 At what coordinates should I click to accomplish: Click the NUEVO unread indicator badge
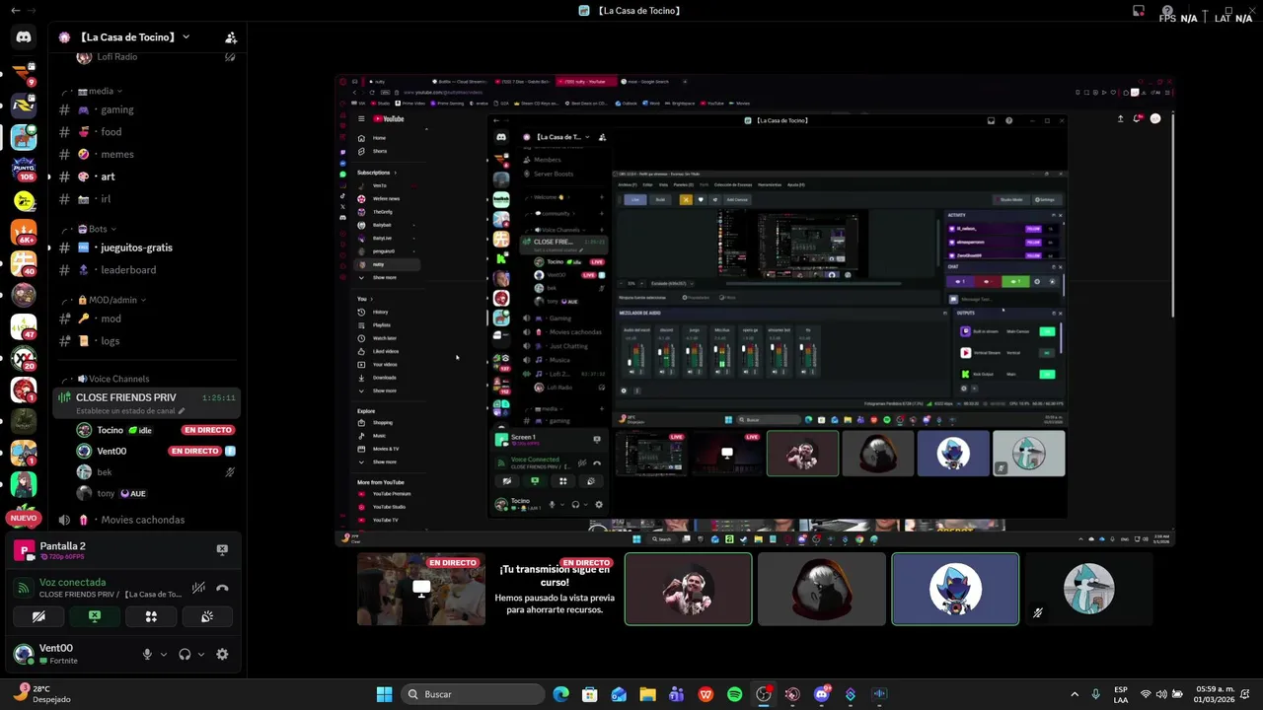[x=24, y=518]
